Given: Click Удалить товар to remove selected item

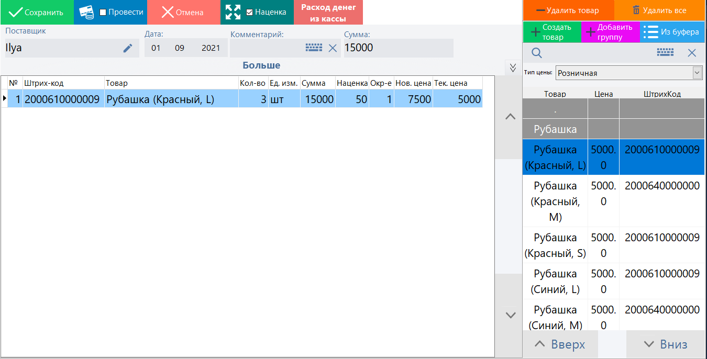Looking at the screenshot, I should (x=568, y=10).
